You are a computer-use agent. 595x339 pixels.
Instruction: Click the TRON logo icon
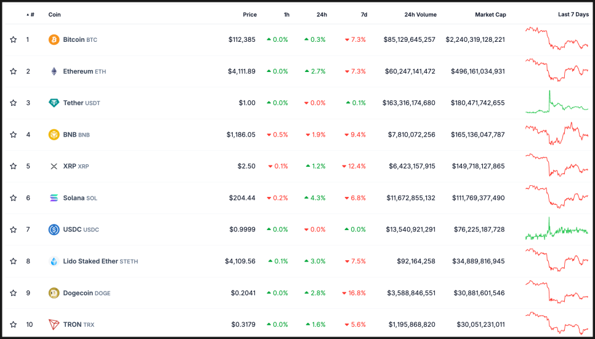click(54, 324)
